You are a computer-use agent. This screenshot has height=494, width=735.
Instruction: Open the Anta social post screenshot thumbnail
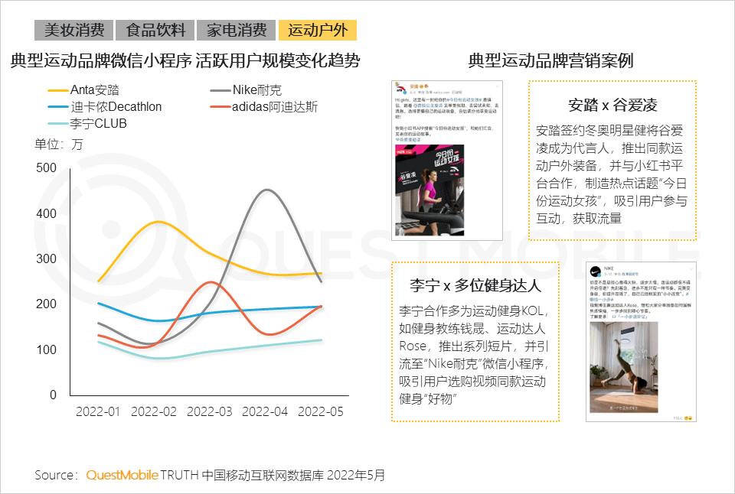point(446,161)
